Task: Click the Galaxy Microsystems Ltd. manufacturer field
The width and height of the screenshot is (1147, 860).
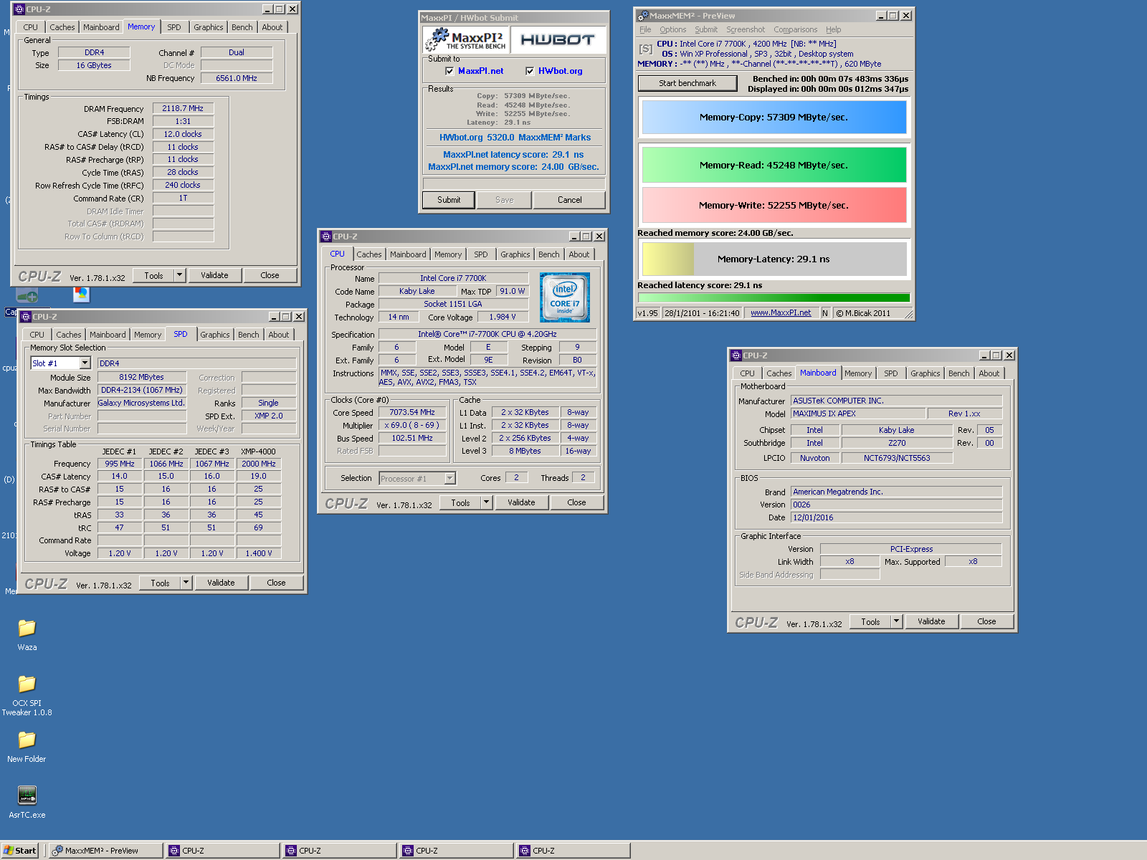Action: 142,403
